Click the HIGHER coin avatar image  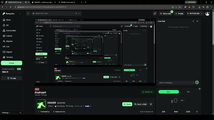pyautogui.click(x=41, y=104)
